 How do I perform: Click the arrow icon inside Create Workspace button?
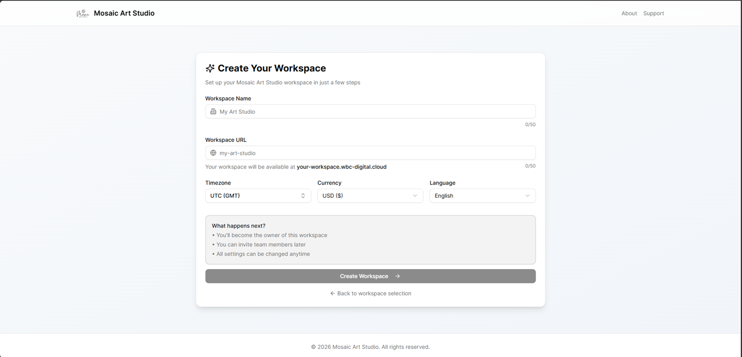397,276
